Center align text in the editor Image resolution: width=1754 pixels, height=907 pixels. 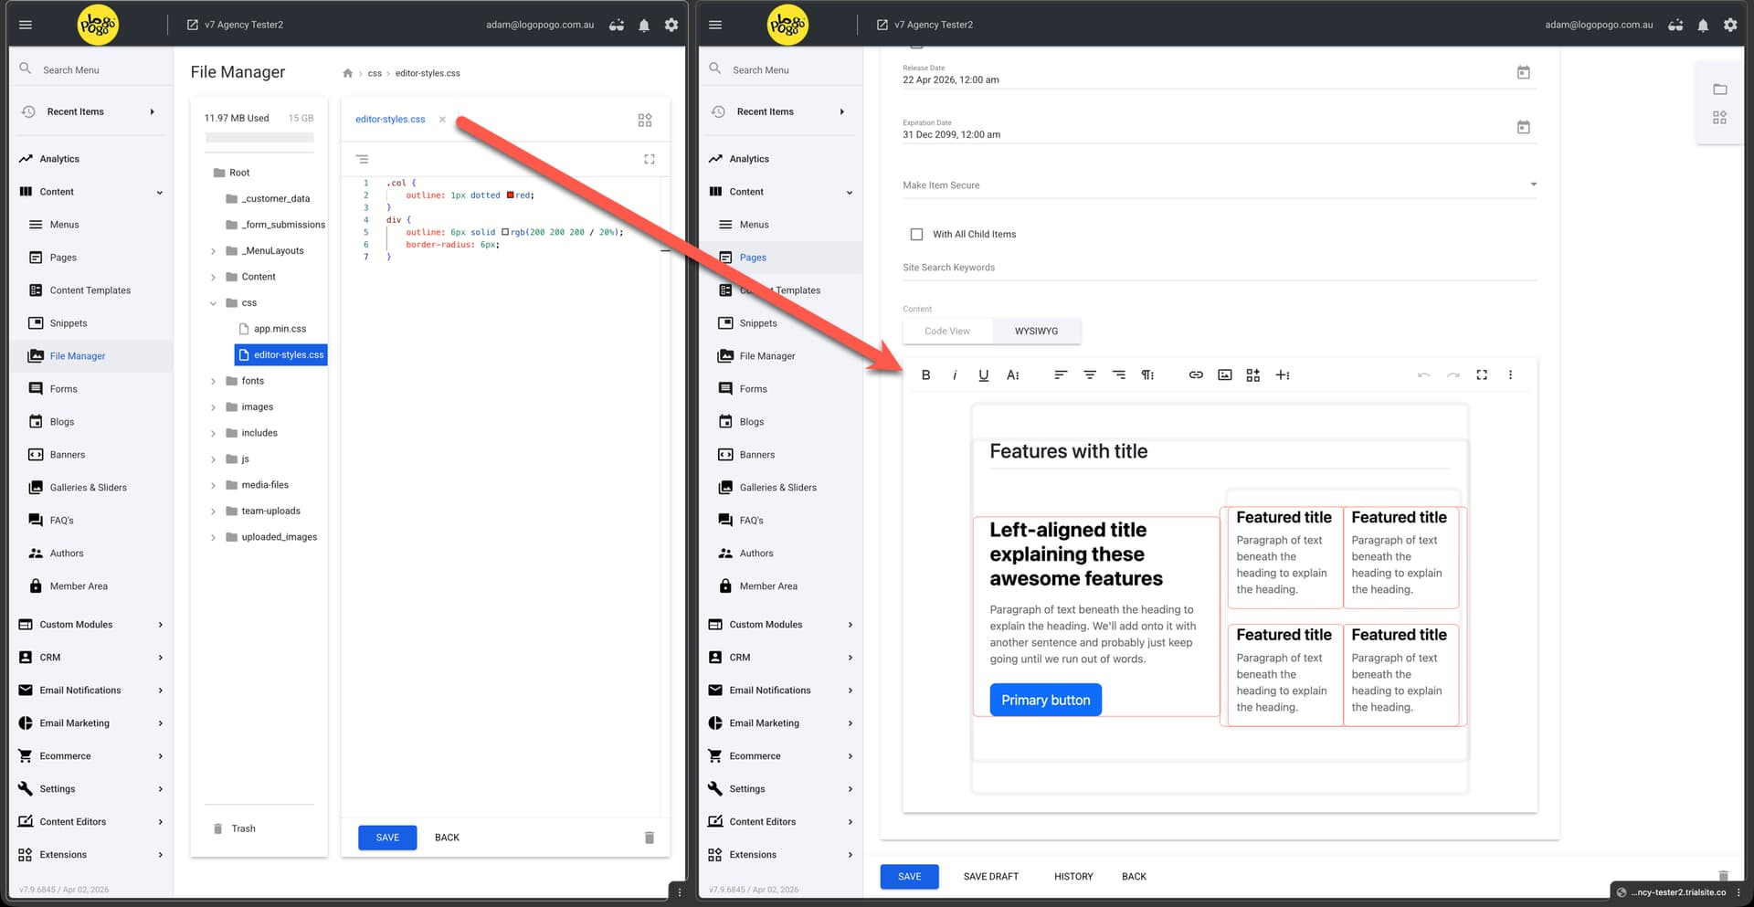point(1089,374)
